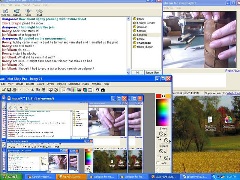Open Friend menu in chat window
The width and height of the screenshot is (240, 180).
point(26,5)
